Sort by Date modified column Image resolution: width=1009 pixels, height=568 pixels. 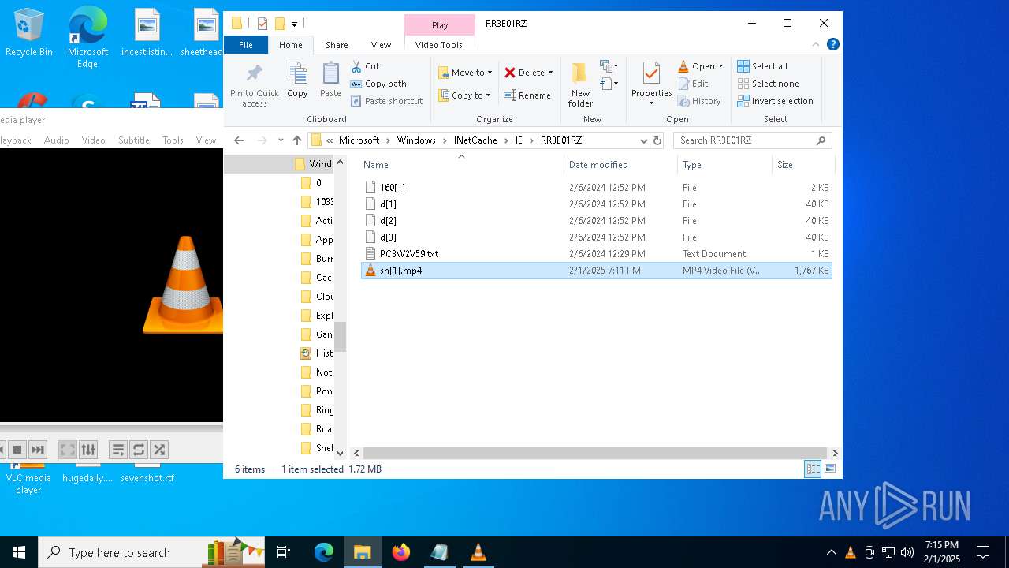tap(620, 165)
